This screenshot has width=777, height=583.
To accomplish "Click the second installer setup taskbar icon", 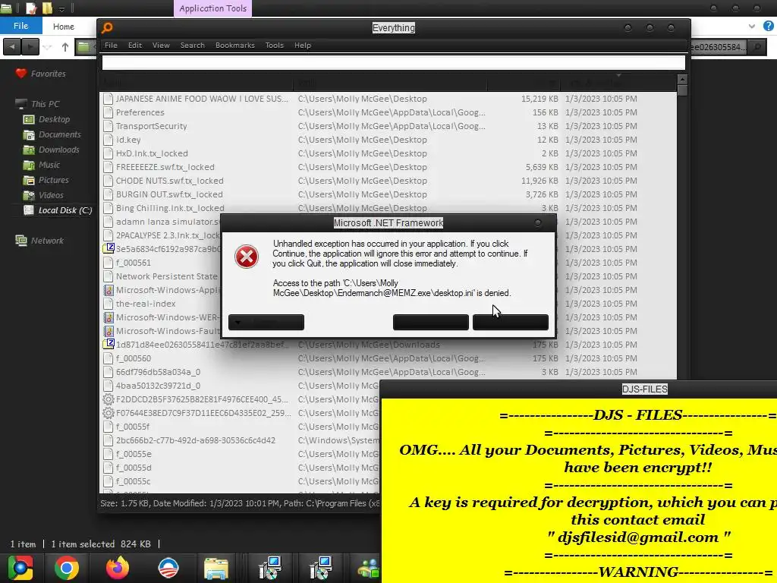I will (320, 568).
